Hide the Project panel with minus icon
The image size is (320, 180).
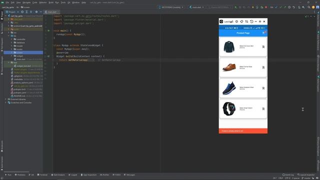click(x=41, y=12)
